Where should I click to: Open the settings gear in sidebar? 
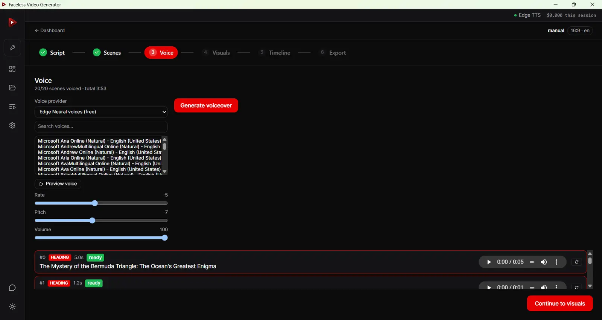point(12,125)
